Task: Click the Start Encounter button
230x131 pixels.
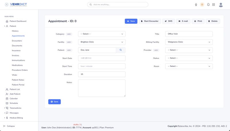Action: [149, 21]
